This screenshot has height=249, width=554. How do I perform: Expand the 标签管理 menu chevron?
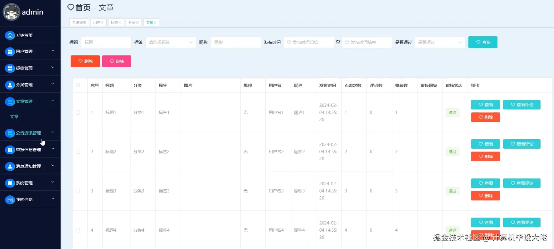tap(53, 67)
